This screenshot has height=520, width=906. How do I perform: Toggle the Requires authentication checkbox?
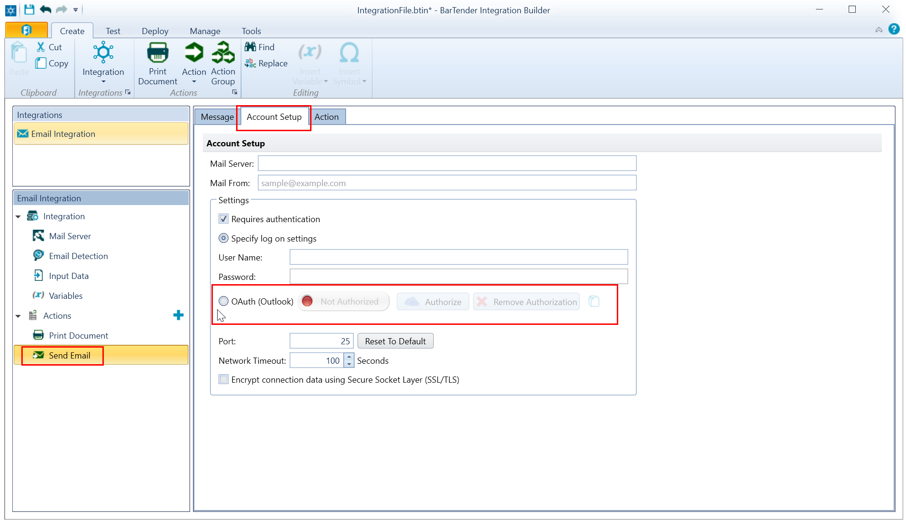tap(223, 219)
